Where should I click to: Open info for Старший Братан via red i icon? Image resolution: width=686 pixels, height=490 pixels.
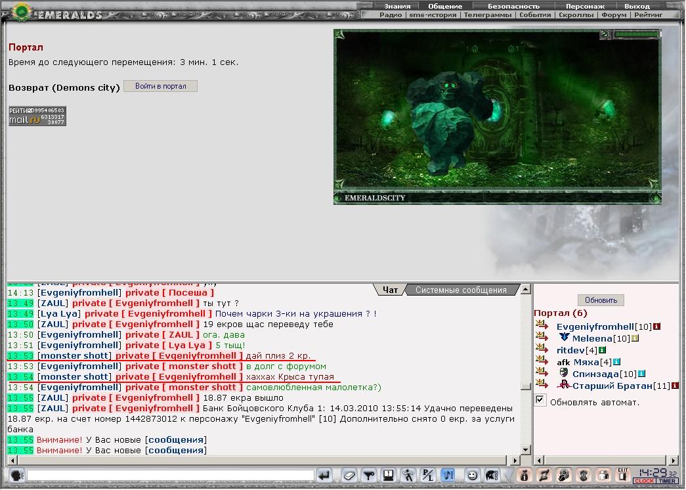pos(675,386)
